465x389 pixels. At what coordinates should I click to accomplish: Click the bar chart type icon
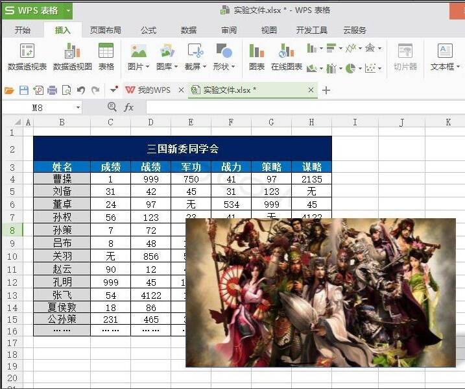[x=331, y=48]
